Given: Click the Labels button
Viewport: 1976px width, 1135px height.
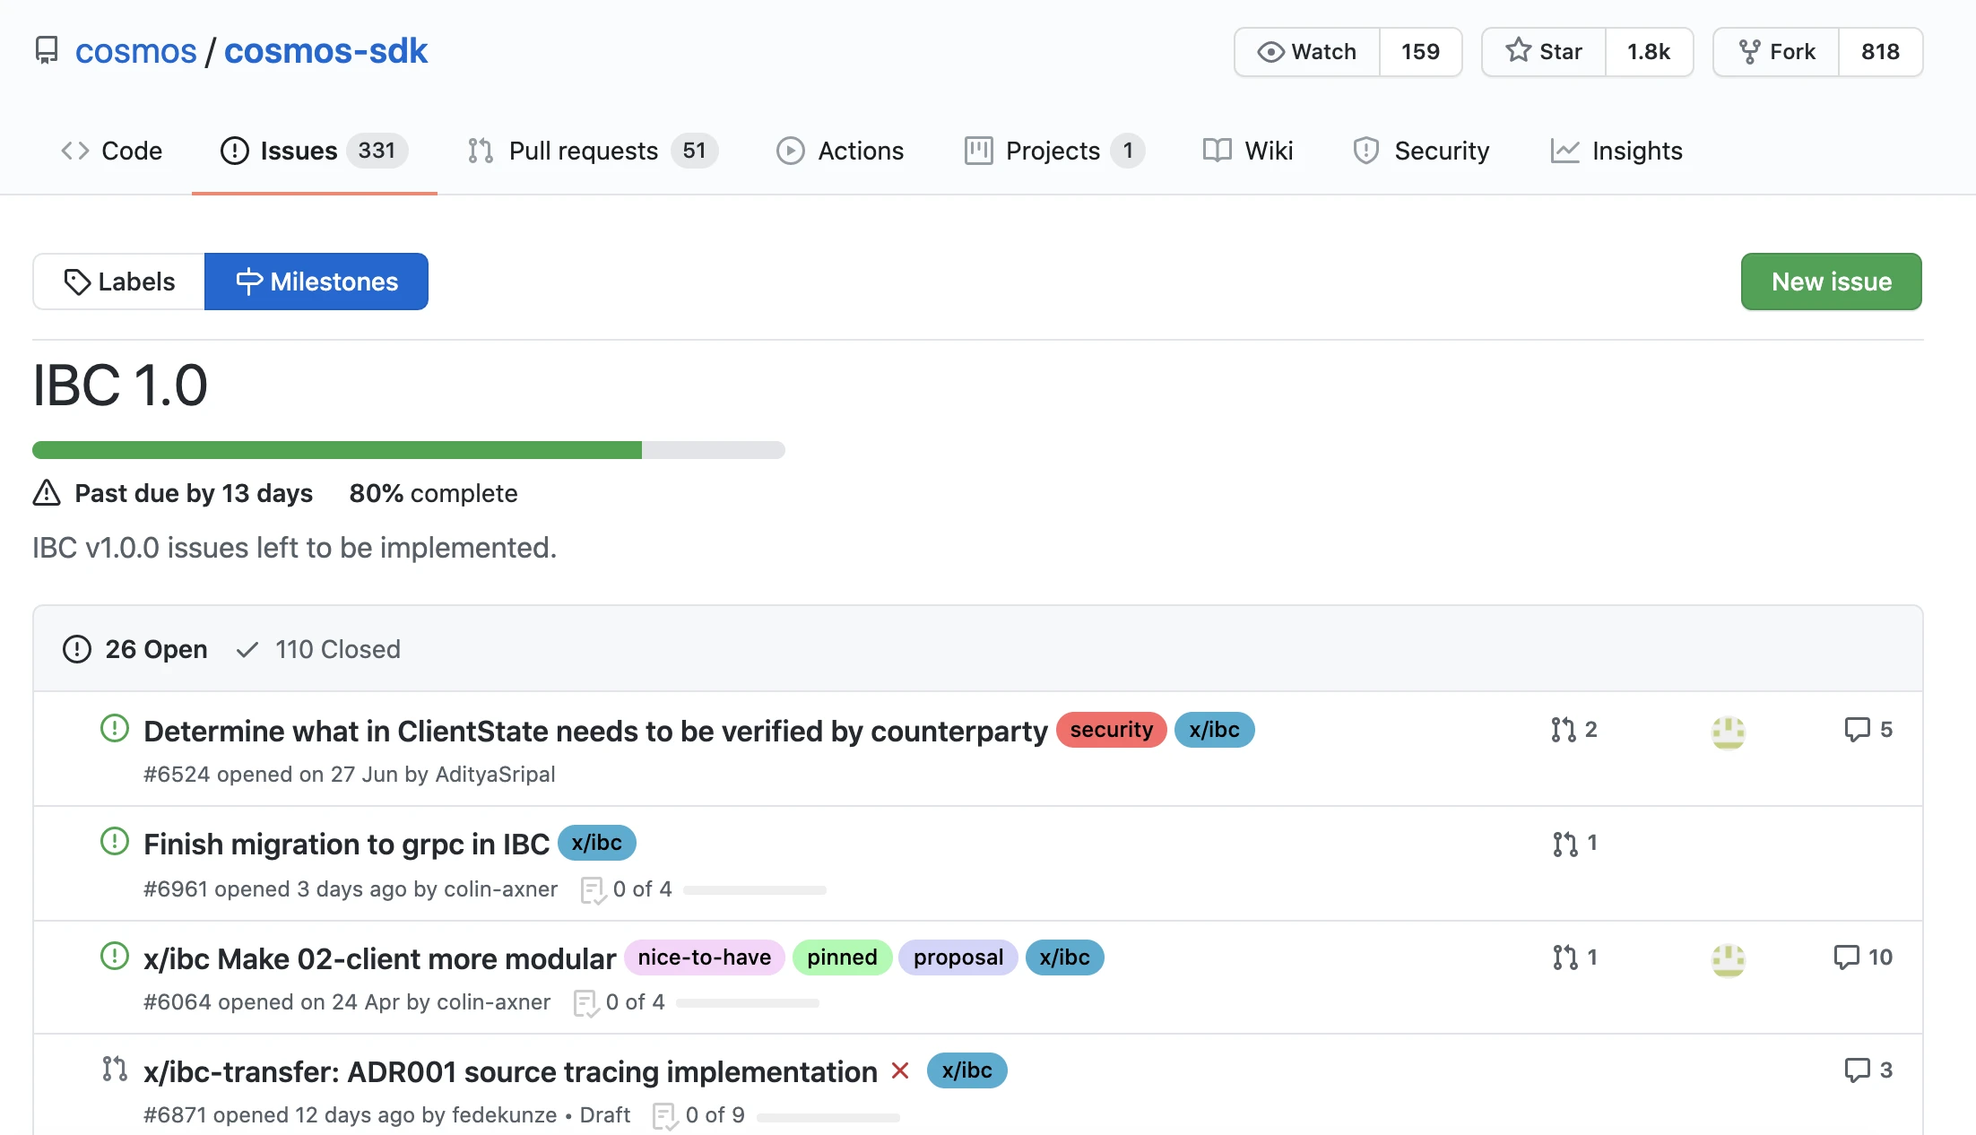Looking at the screenshot, I should pos(119,282).
